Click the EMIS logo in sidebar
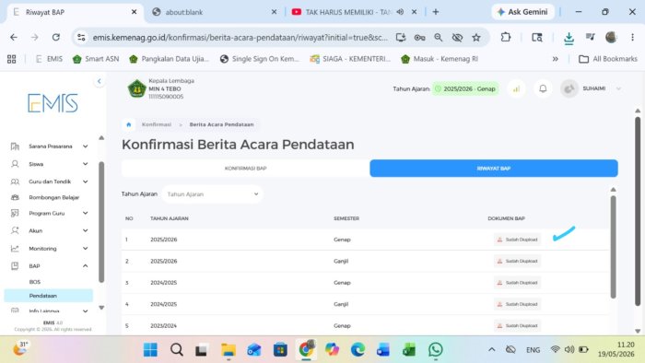This screenshot has width=645, height=363. 53,103
